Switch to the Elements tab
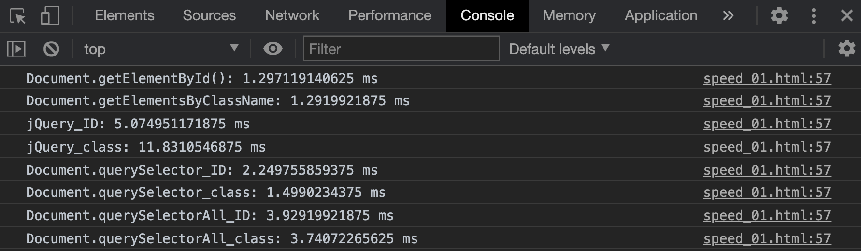 point(124,16)
